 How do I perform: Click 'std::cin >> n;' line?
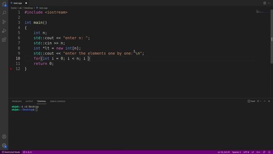coord(49,43)
